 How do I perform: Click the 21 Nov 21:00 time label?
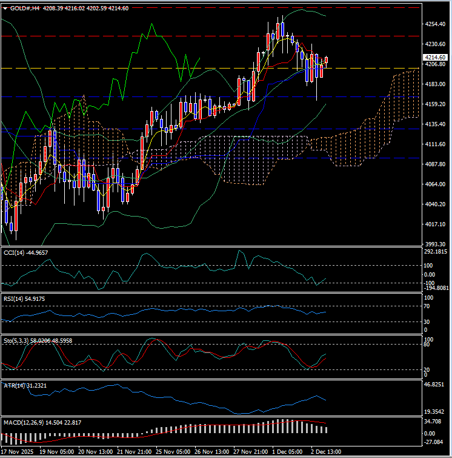[x=136, y=452]
